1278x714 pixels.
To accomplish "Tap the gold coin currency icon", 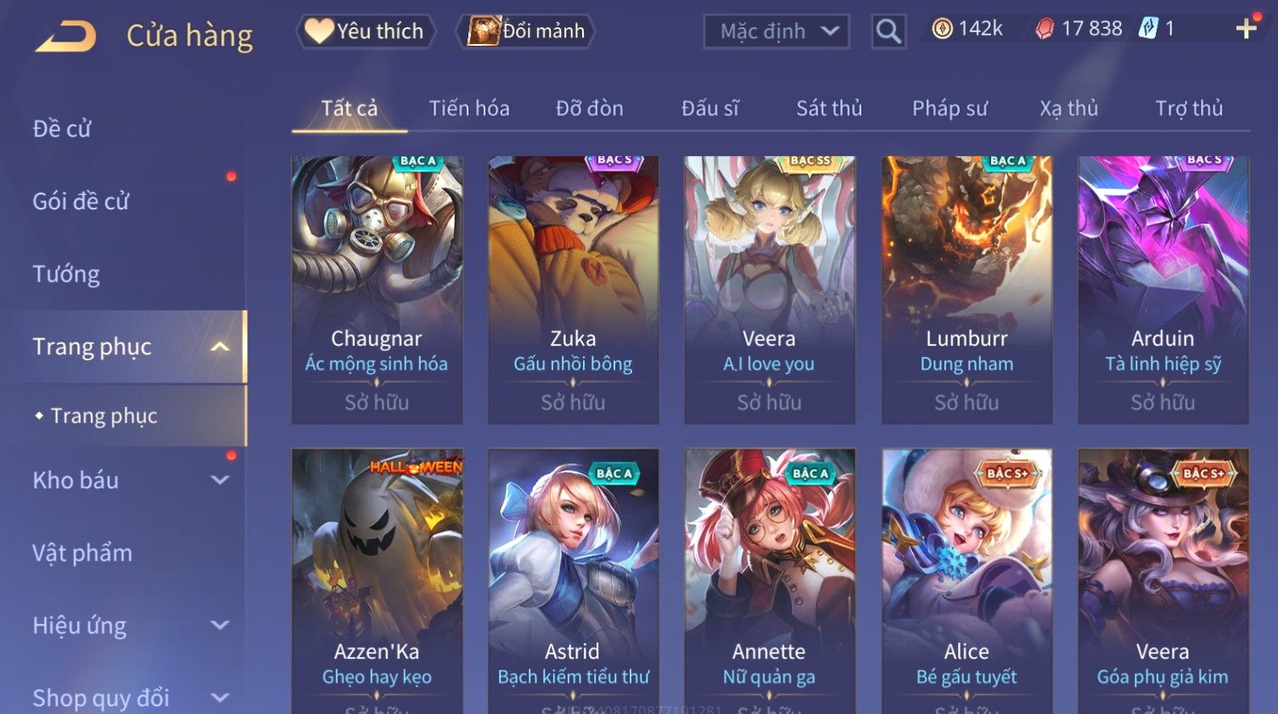I will click(942, 29).
